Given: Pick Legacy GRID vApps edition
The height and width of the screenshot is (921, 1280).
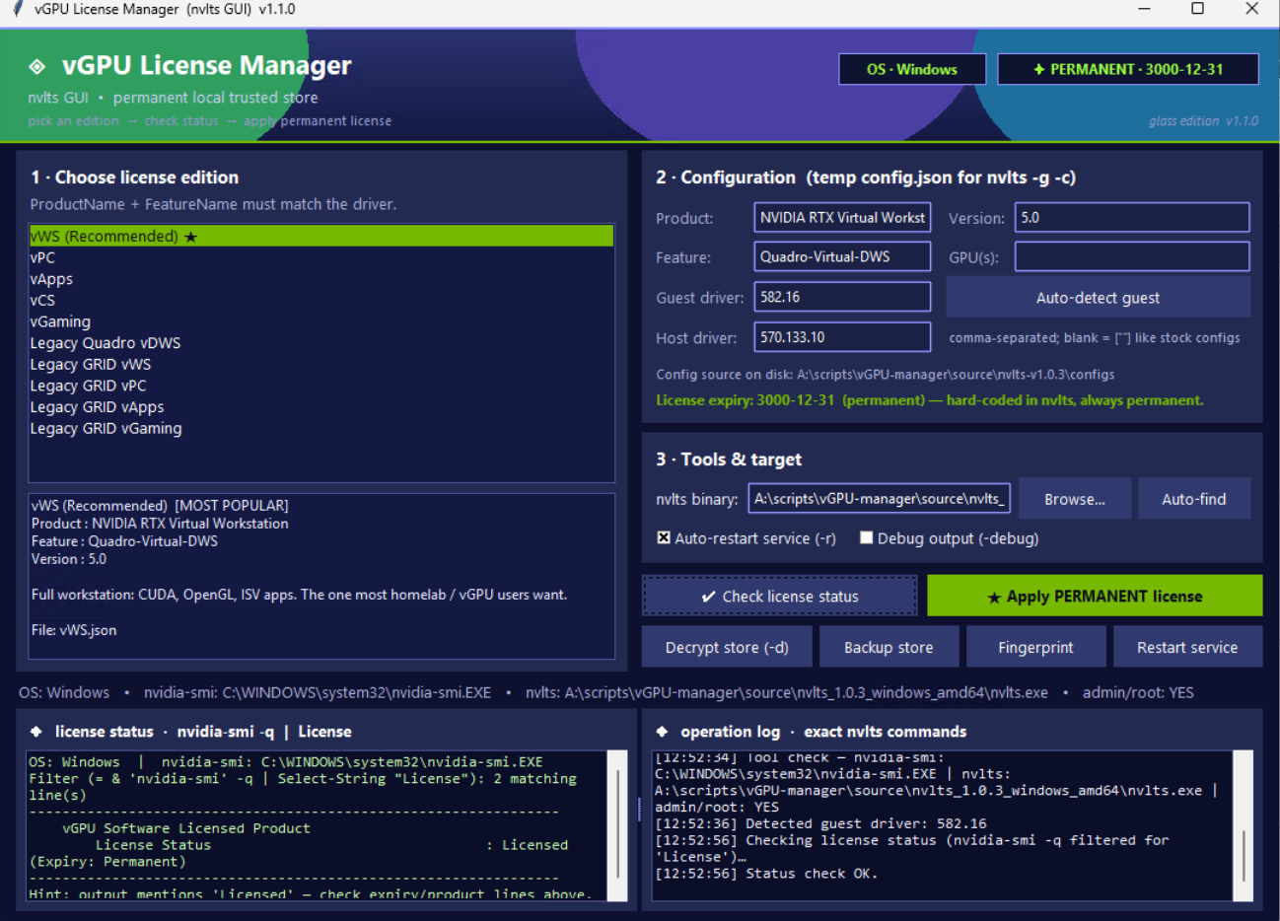Looking at the screenshot, I should click(321, 407).
